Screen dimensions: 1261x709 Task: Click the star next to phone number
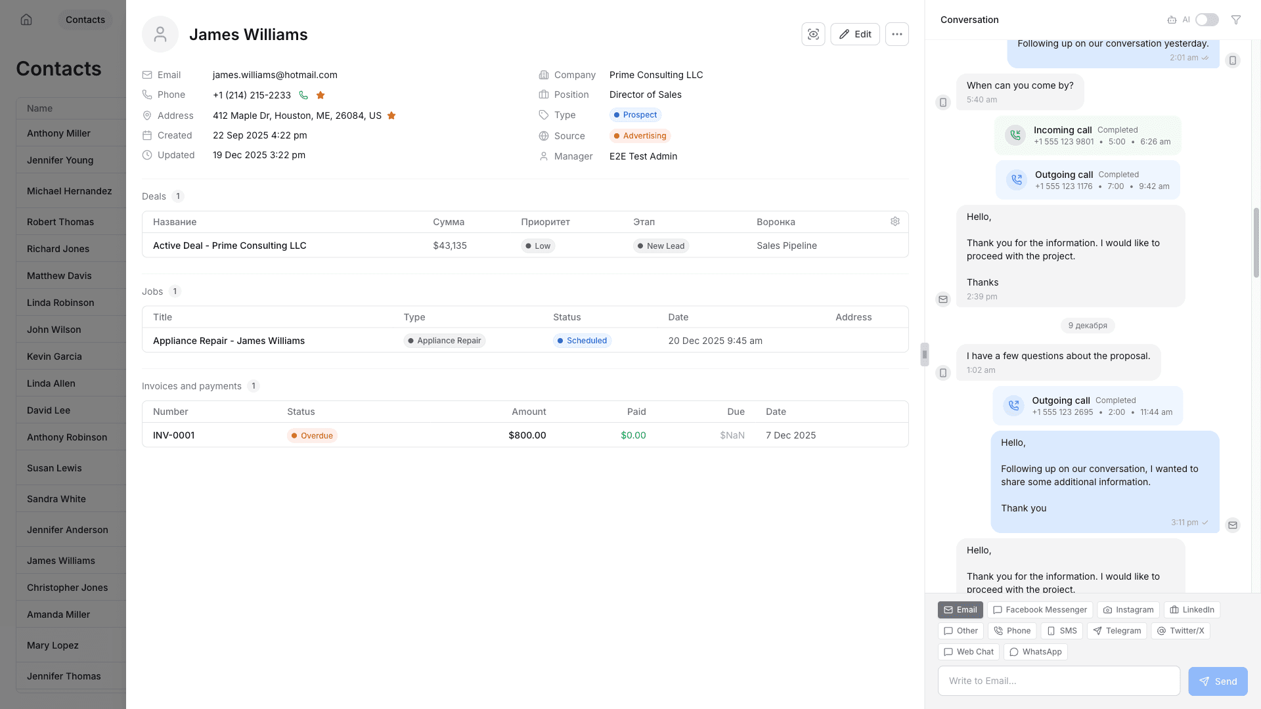coord(321,95)
